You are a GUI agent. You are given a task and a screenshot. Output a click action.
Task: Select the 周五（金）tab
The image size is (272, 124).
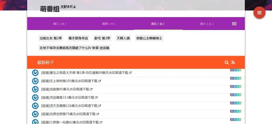click(158, 24)
